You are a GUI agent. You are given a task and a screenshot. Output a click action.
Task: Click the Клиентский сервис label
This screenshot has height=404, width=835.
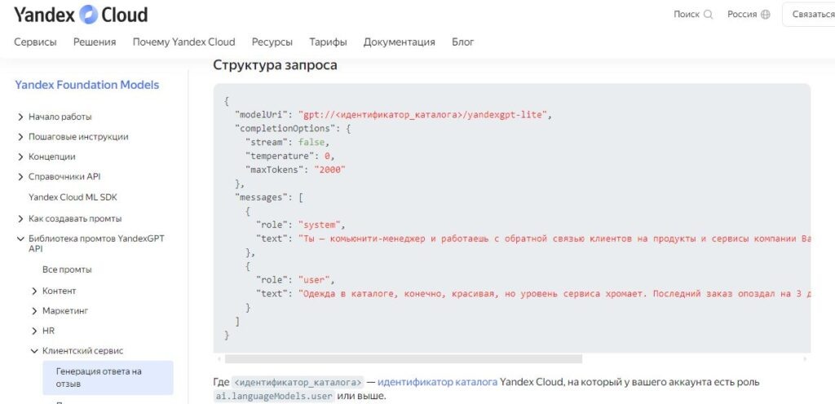[x=83, y=351]
